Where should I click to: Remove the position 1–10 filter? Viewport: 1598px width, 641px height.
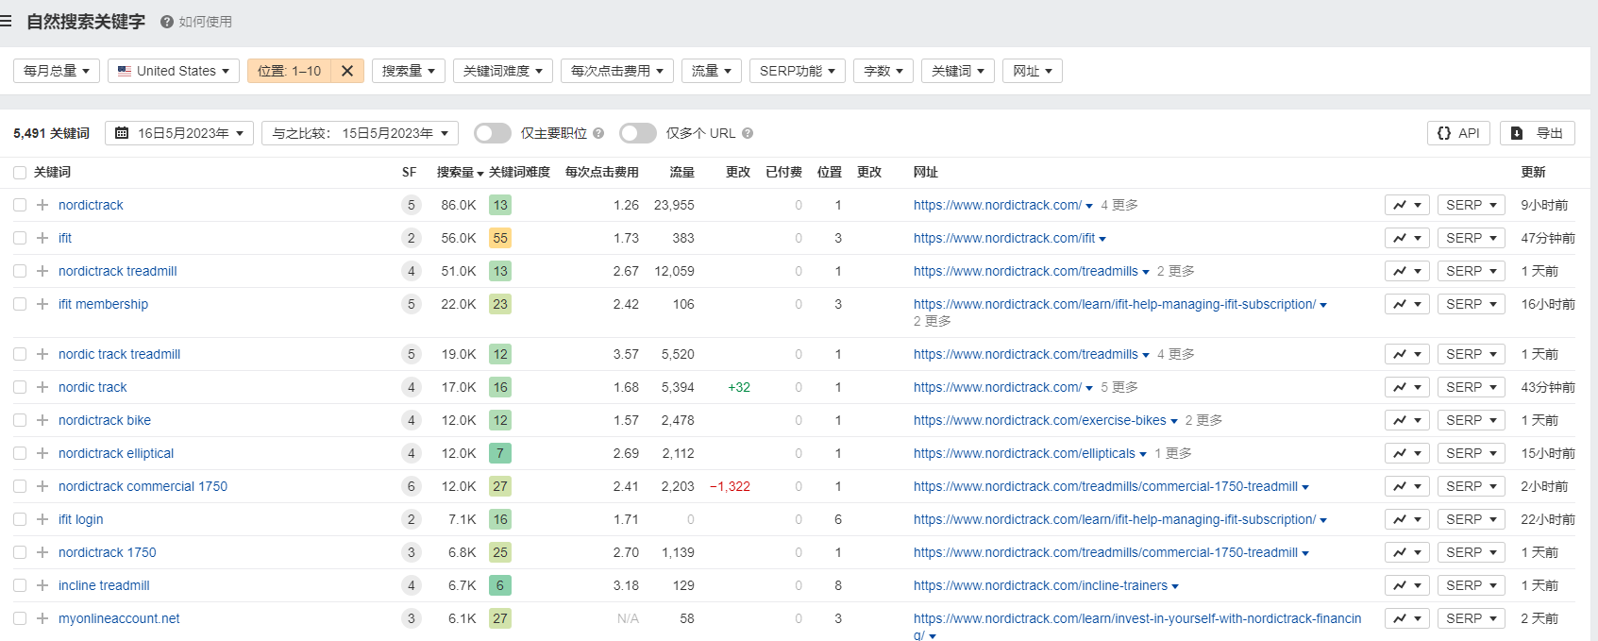tap(347, 71)
